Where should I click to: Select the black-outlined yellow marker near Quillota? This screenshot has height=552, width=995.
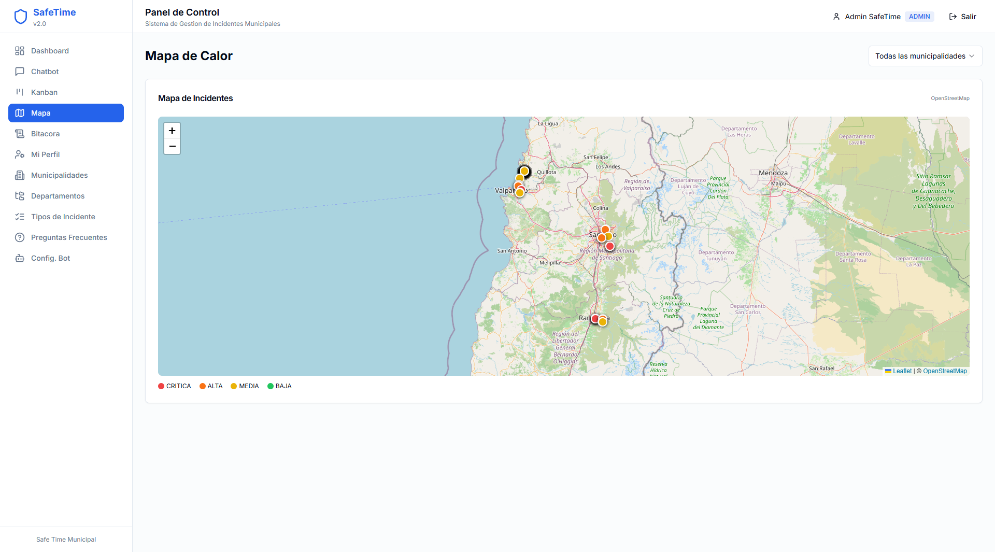click(x=524, y=172)
